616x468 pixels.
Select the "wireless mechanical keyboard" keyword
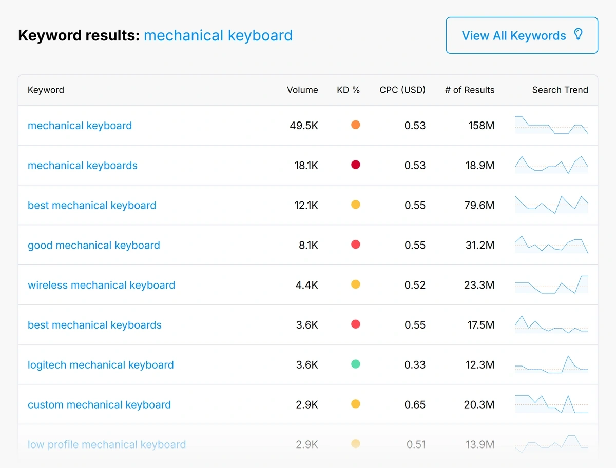tap(101, 285)
